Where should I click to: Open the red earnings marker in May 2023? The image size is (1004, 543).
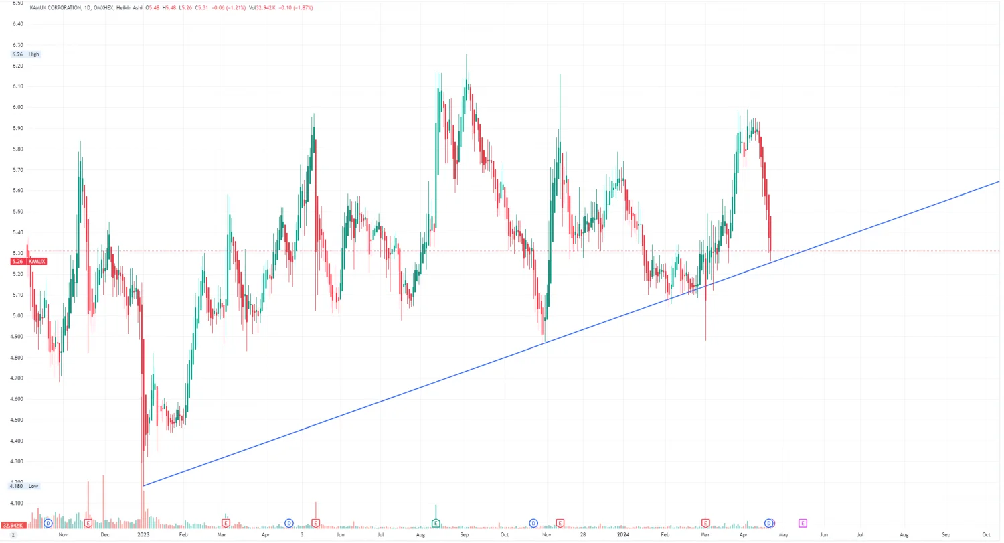click(x=315, y=522)
